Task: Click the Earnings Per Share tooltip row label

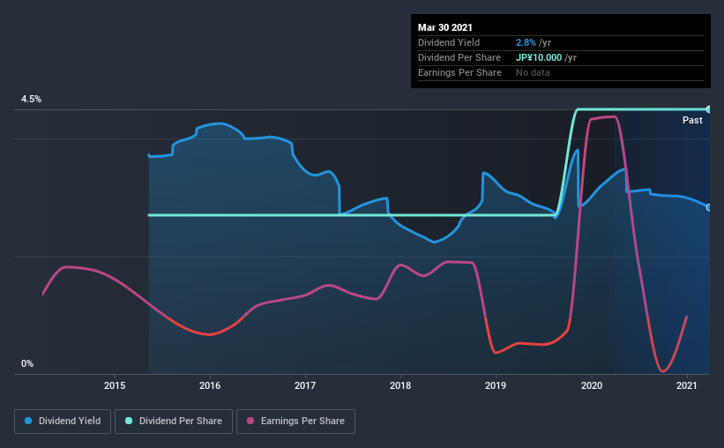Action: coord(459,72)
